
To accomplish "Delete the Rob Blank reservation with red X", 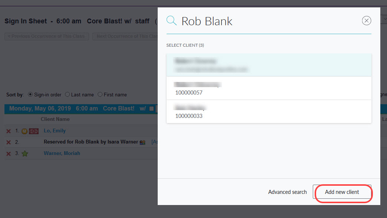I will [9, 142].
